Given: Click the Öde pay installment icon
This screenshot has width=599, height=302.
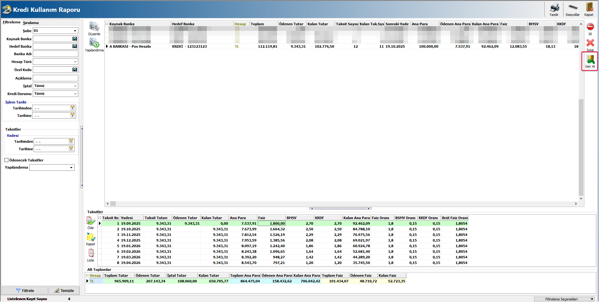Looking at the screenshot, I should 90,221.
